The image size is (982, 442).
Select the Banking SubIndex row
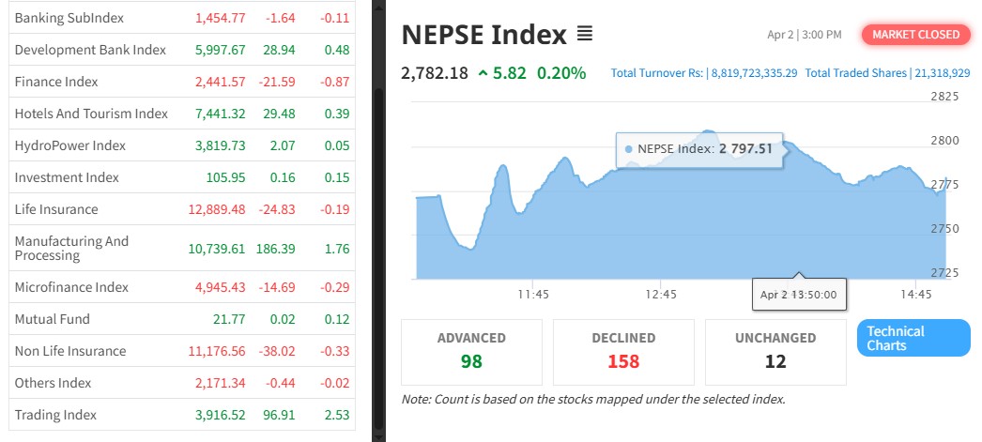69,19
